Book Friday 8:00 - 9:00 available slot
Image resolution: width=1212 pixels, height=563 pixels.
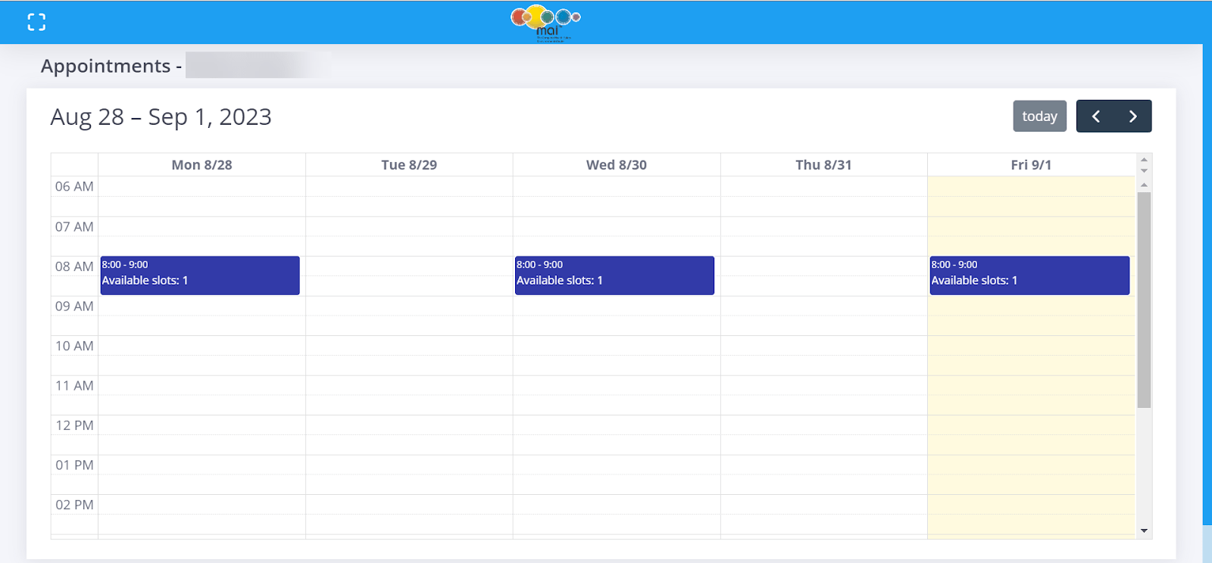point(1029,275)
